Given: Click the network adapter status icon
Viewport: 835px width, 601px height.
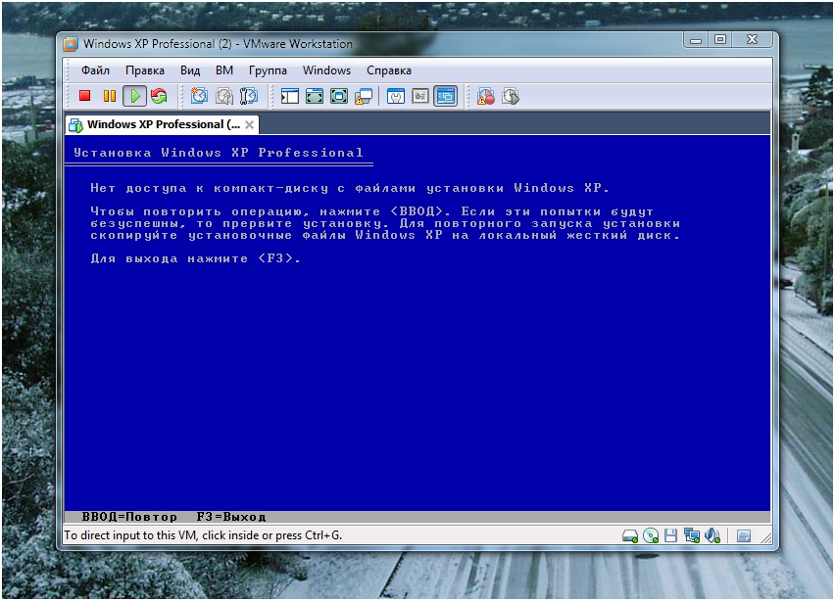Looking at the screenshot, I should (692, 535).
